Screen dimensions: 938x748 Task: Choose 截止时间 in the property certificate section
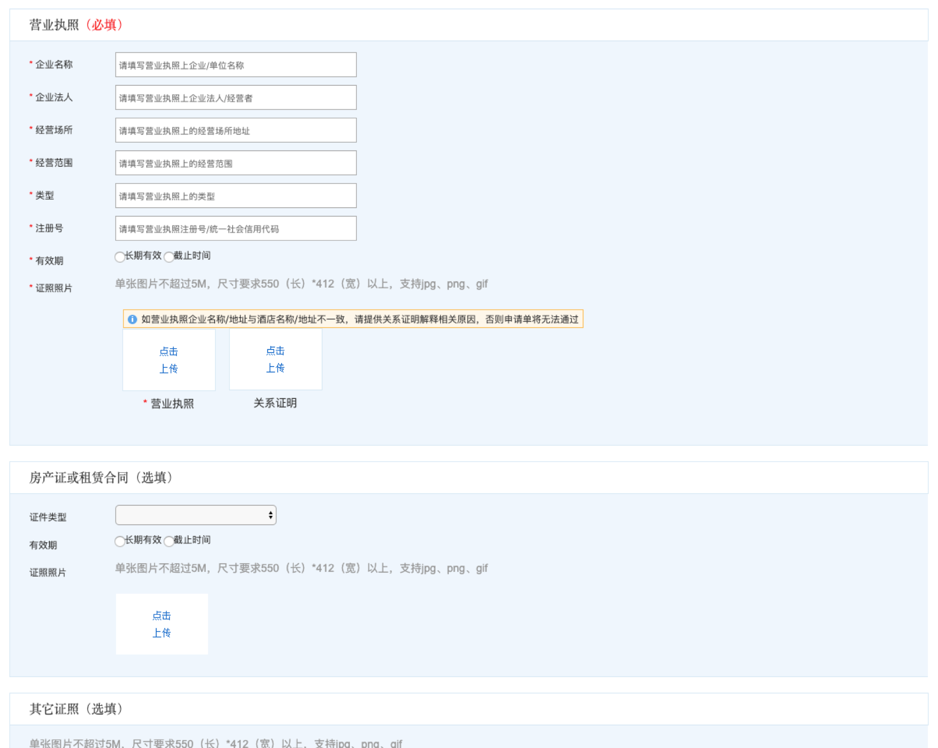[x=169, y=541]
